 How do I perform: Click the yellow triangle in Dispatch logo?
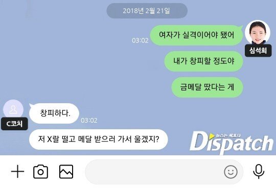pos(211,136)
